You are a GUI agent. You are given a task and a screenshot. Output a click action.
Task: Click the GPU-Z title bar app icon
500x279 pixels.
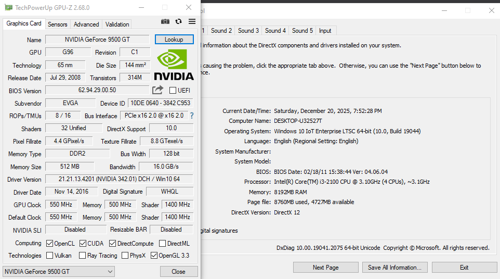click(x=9, y=7)
